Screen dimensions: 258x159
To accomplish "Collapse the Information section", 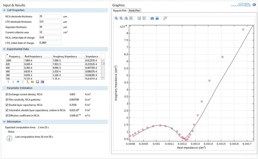I will pos(4,122).
